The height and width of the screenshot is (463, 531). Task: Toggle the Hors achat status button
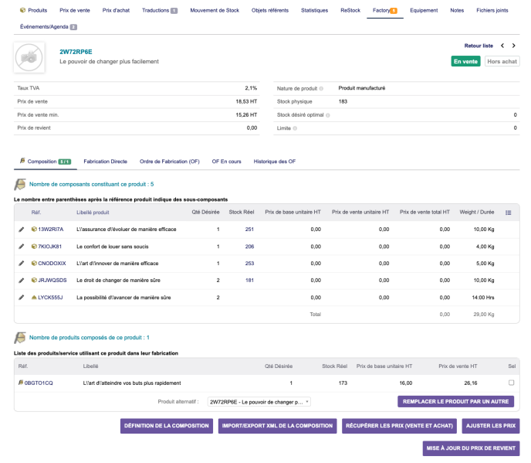pos(502,61)
